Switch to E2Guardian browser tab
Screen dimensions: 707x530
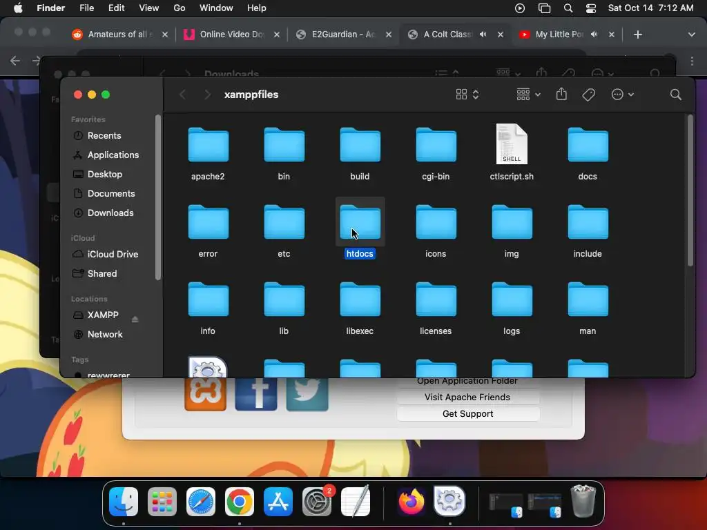342,35
